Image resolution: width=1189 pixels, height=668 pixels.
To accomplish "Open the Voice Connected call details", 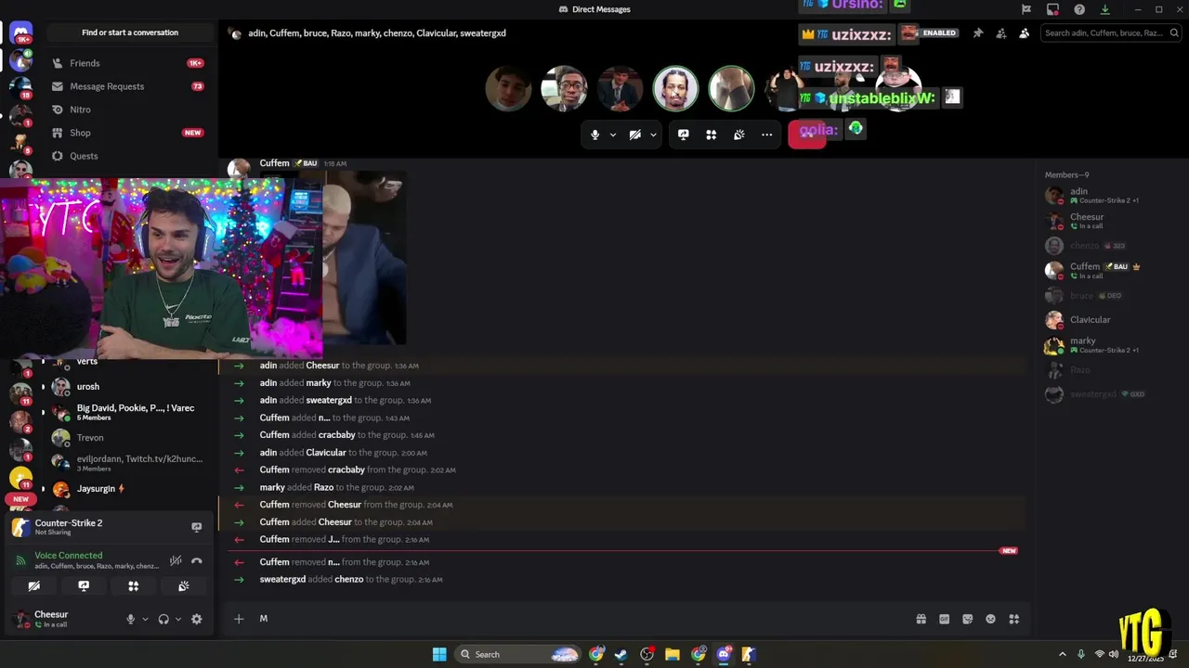I will [69, 556].
